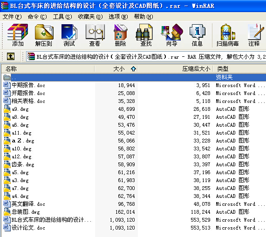Viewport: 266px width, 237px height.
Task: Click the AutoCAD icon of 齿条.dwg
Action: point(7,164)
